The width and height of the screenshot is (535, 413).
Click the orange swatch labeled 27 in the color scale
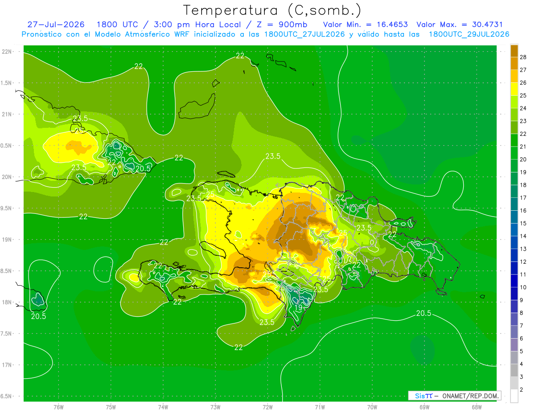(x=514, y=63)
